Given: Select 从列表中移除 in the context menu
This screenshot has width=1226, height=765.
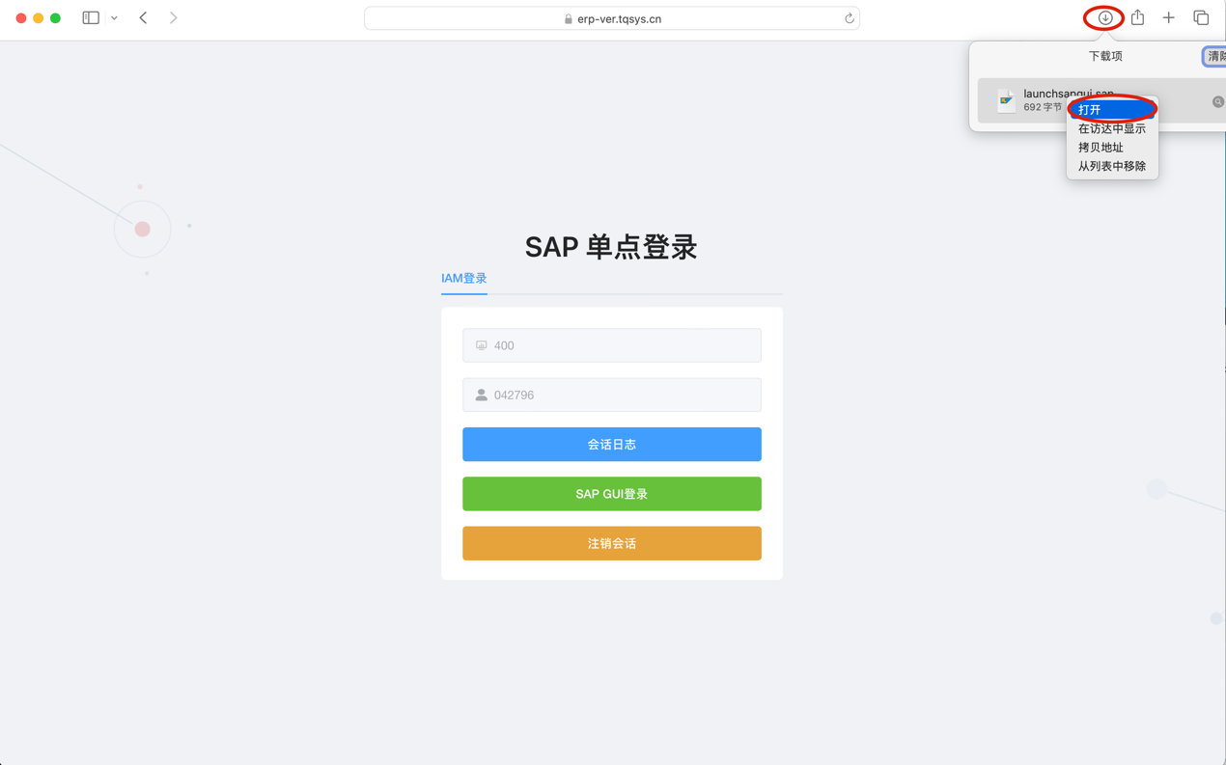Looking at the screenshot, I should pos(1112,166).
